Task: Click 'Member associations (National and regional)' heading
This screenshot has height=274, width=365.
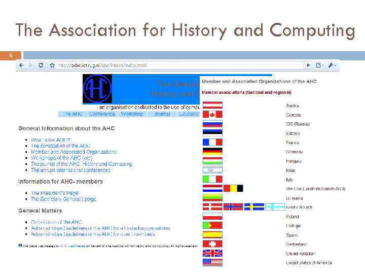Action: [x=246, y=92]
